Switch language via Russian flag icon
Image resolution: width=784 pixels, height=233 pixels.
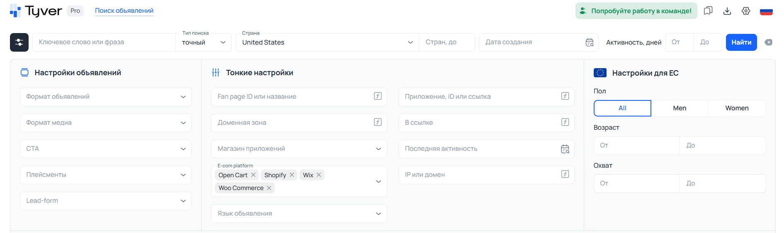766,11
